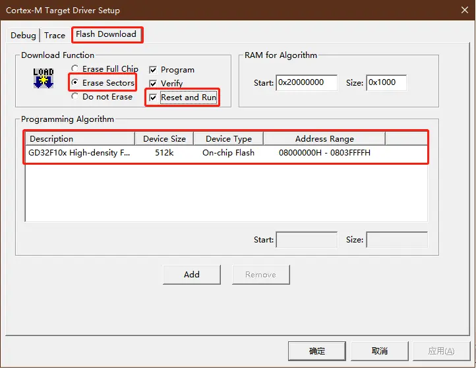Click Programming Algorithm Start field

(x=307, y=240)
